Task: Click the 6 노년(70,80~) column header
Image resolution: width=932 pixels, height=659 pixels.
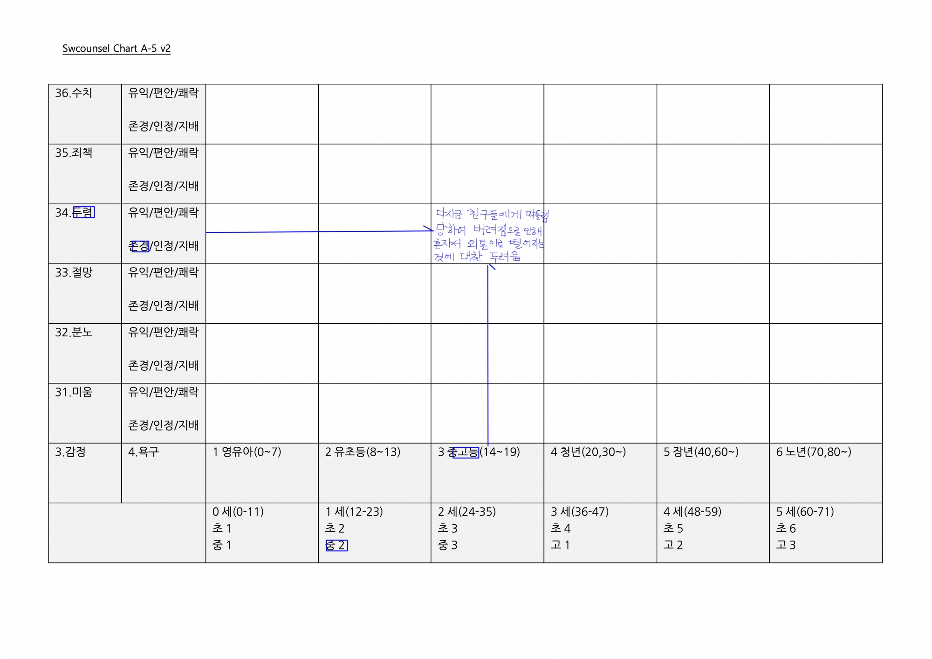Action: 814,452
